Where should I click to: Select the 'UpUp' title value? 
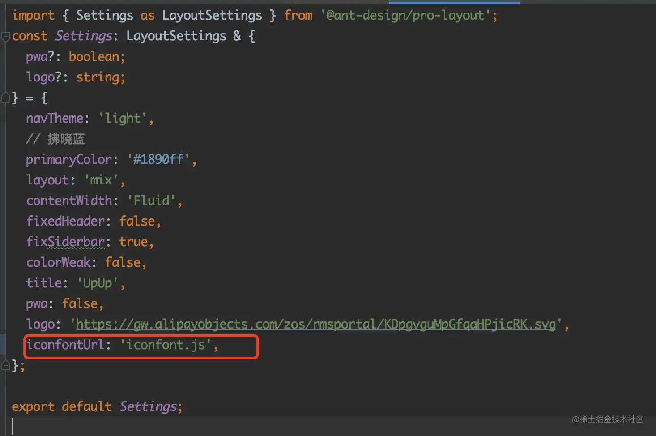click(98, 283)
